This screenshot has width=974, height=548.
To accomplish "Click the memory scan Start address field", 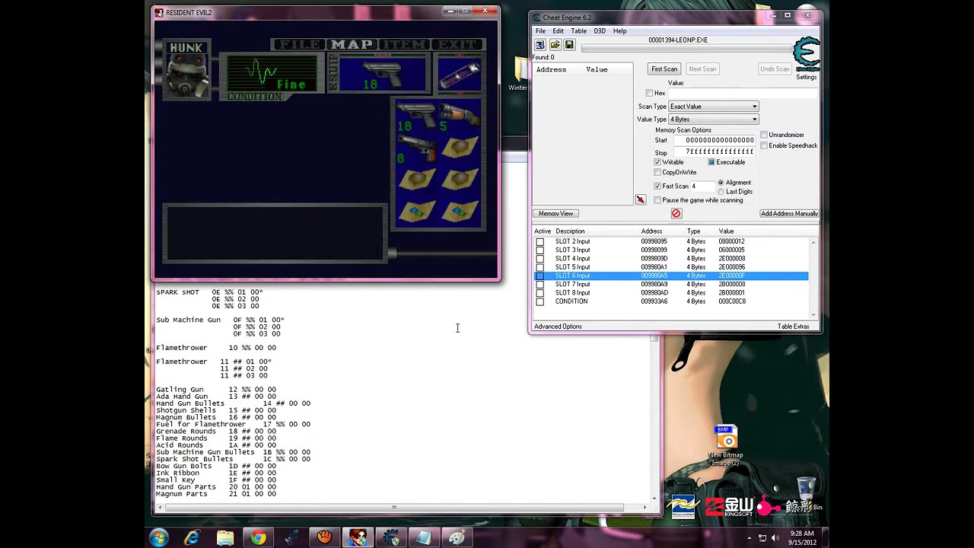I will click(x=715, y=140).
